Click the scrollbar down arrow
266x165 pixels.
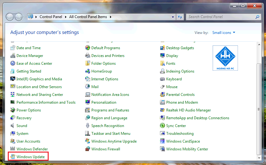tap(259, 158)
